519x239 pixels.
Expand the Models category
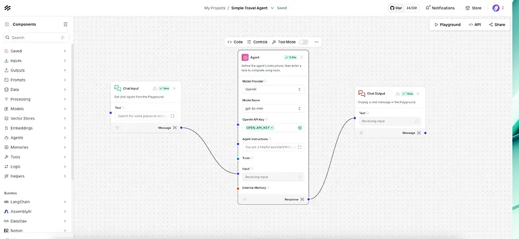pyautogui.click(x=36, y=108)
